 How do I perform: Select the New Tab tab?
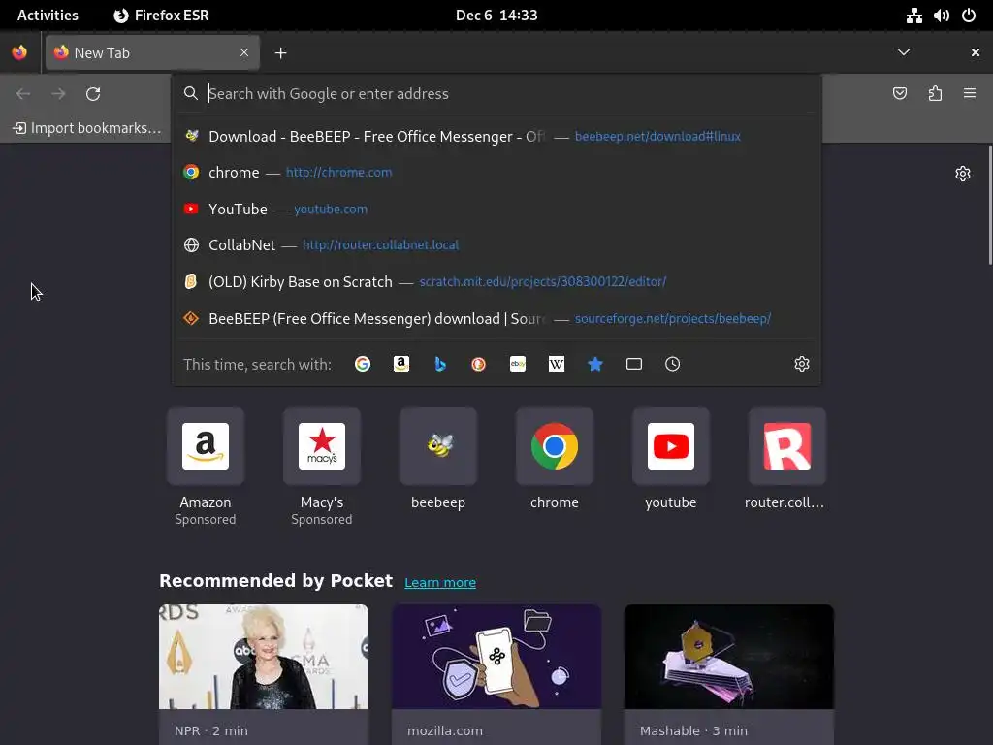pos(152,52)
